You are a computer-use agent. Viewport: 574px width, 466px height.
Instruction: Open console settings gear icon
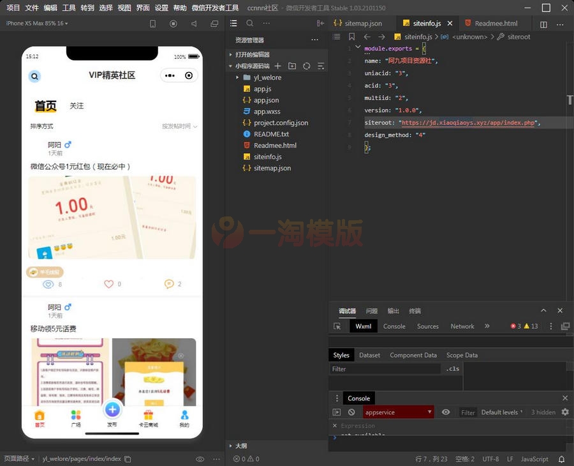click(565, 412)
